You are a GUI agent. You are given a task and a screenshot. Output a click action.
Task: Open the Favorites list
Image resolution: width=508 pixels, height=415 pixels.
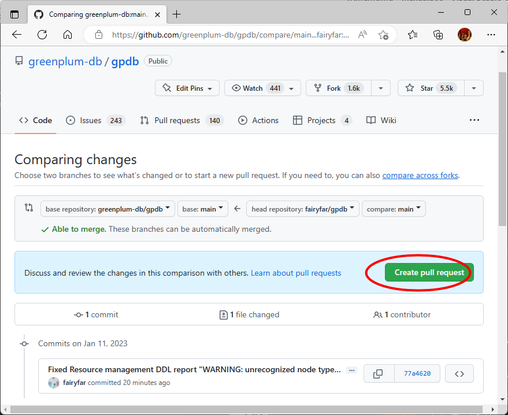click(413, 35)
